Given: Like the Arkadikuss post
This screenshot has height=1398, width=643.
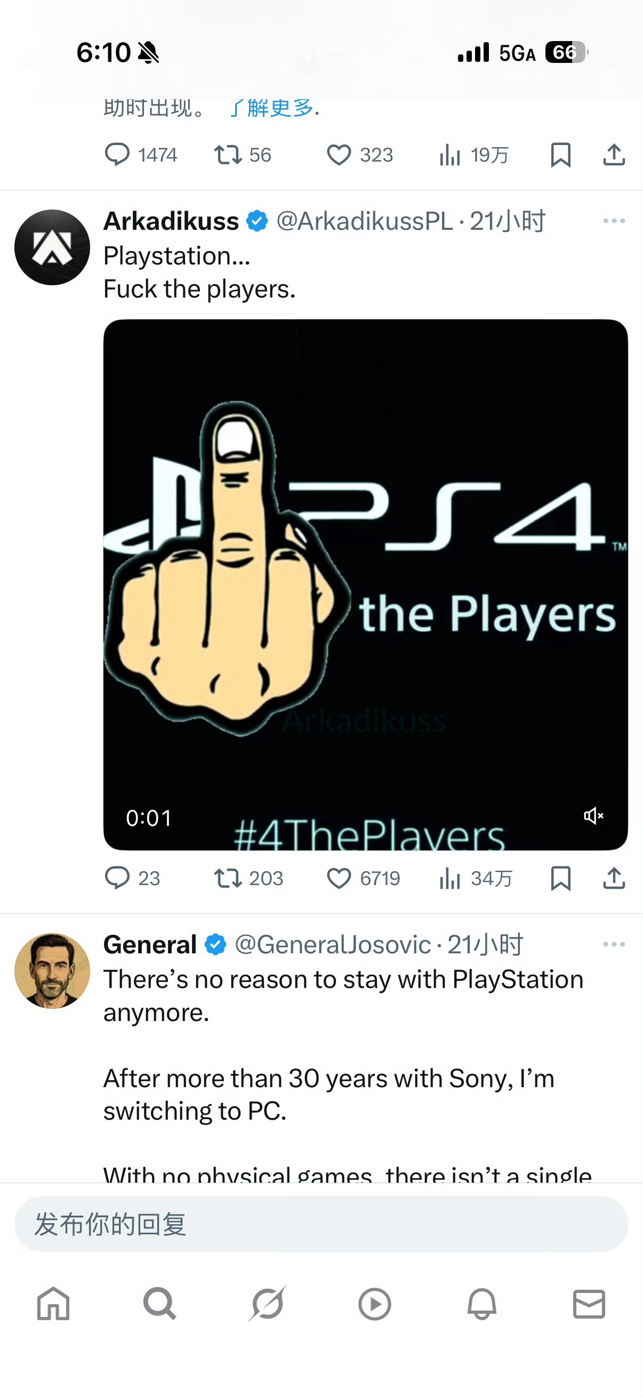Looking at the screenshot, I should click(x=363, y=878).
